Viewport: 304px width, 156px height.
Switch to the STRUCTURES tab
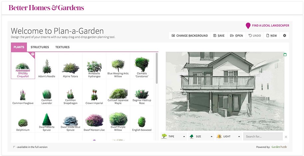click(x=40, y=47)
